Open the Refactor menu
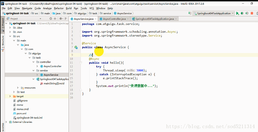 point(59,8)
